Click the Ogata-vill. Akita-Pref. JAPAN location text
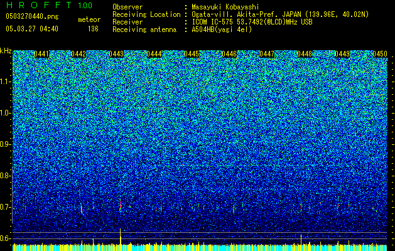This screenshot has width=395, height=251. click(280, 14)
